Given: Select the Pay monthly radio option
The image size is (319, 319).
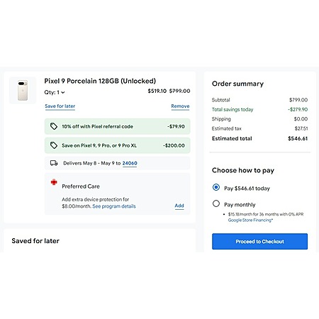Looking at the screenshot, I should (216, 203).
